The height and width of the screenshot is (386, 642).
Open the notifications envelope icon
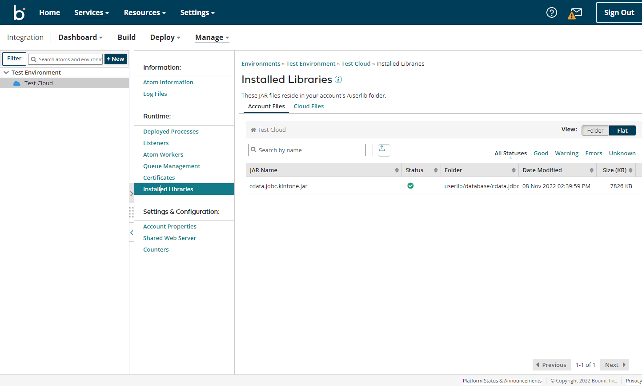[575, 13]
